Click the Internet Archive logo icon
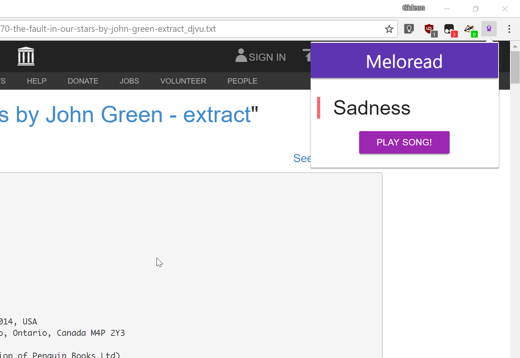The height and width of the screenshot is (358, 520). pyautogui.click(x=26, y=56)
